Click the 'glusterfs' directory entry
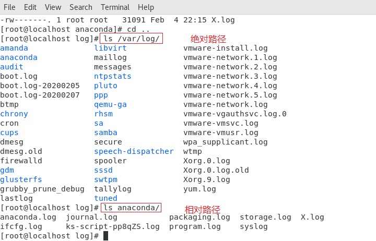 pyautogui.click(x=21, y=179)
